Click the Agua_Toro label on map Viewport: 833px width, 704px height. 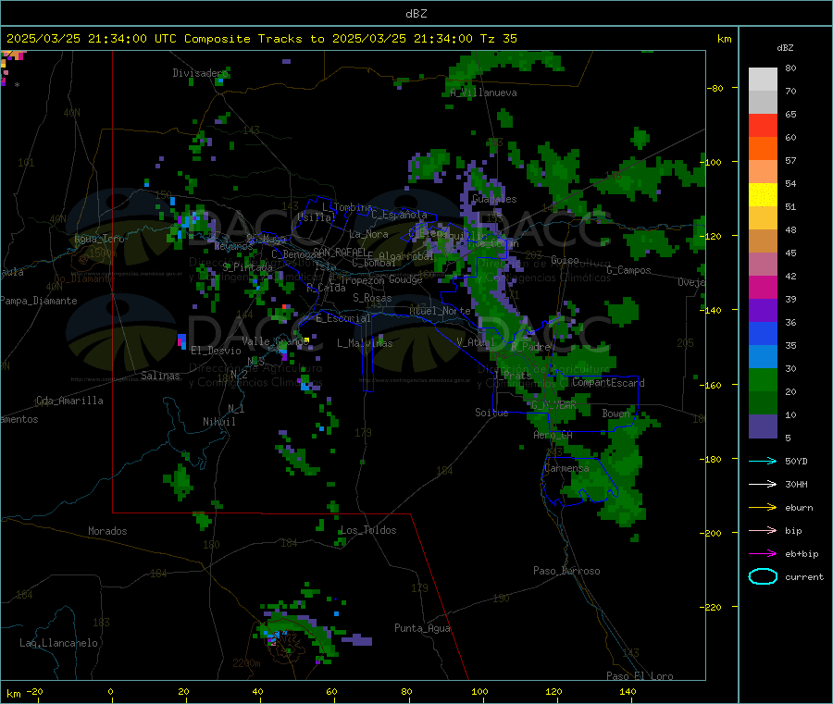[x=99, y=239]
